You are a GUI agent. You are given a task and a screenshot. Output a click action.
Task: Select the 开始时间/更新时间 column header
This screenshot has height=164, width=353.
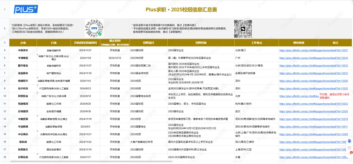coord(85,43)
